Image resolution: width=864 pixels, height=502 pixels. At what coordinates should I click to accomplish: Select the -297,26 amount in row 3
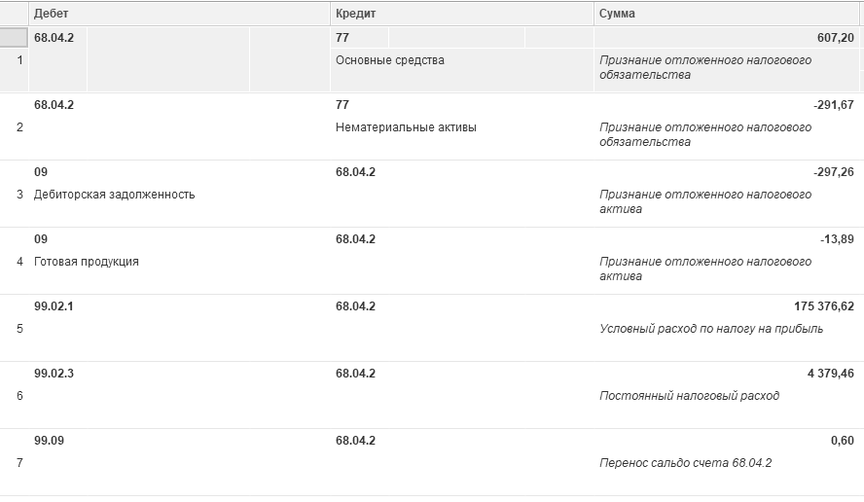tap(834, 172)
